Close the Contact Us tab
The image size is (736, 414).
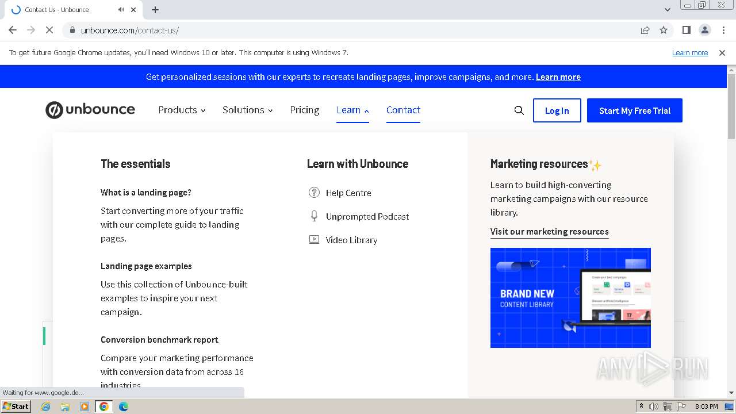[134, 10]
